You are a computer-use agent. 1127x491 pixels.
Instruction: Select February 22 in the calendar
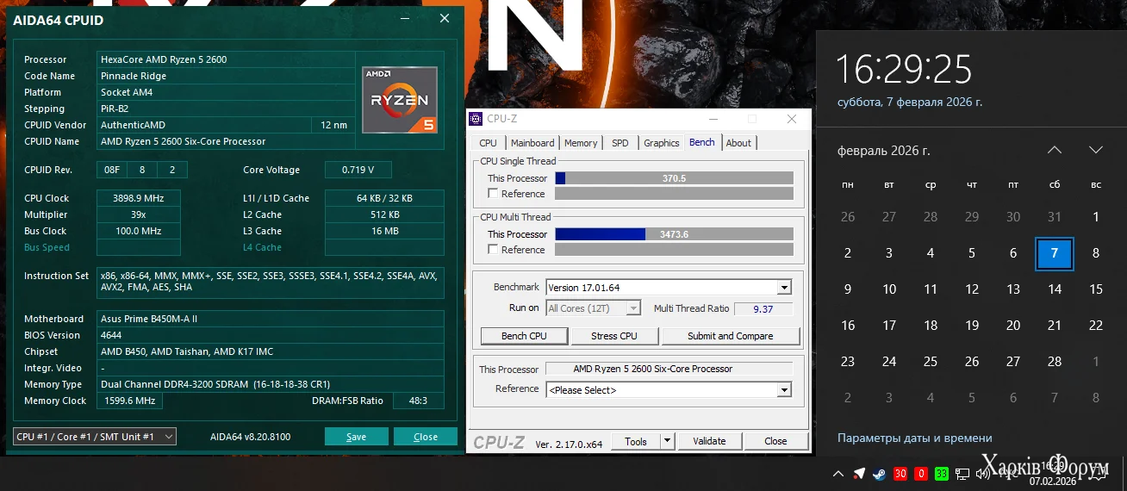pos(1096,326)
